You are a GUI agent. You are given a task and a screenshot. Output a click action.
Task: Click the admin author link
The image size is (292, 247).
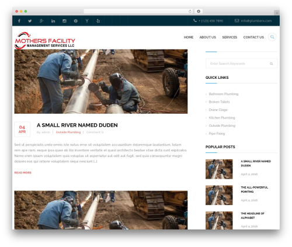46,132
